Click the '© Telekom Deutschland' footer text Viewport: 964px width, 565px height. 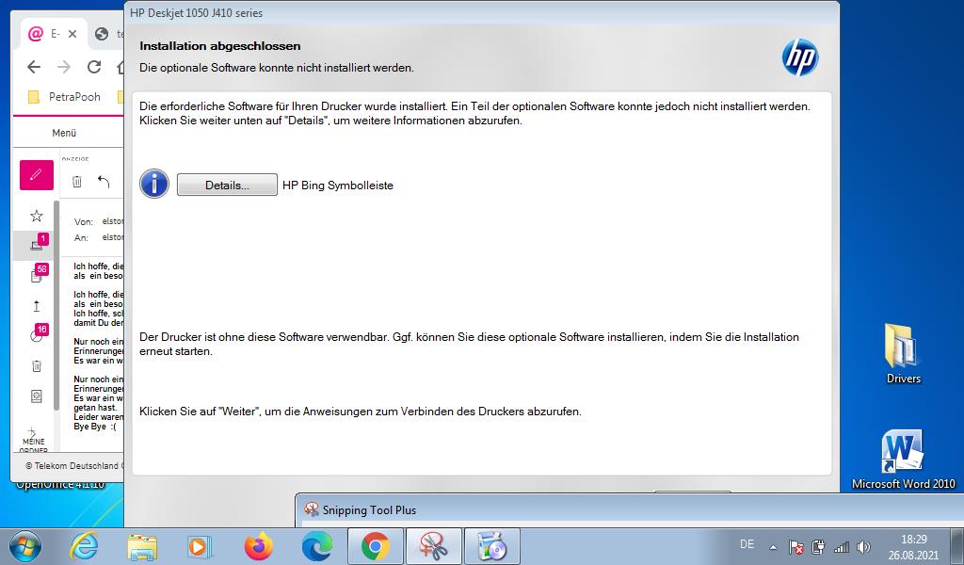(x=74, y=466)
